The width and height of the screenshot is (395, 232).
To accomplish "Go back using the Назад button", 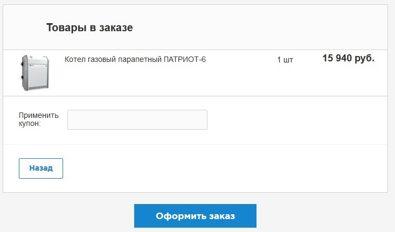I will (x=41, y=168).
